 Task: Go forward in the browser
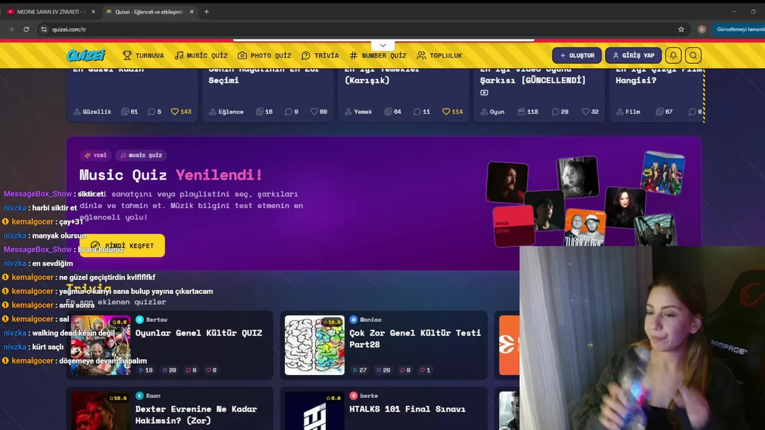(11, 29)
